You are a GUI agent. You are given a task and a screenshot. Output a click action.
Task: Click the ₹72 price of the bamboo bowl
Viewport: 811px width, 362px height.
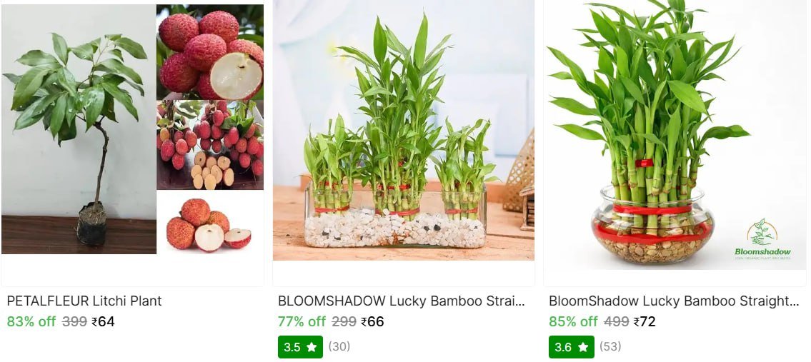tap(645, 322)
